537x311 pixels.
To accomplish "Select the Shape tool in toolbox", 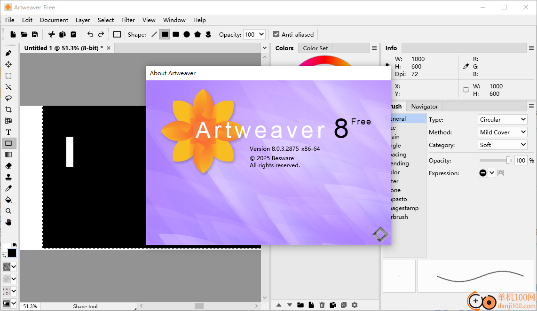I will click(8, 143).
